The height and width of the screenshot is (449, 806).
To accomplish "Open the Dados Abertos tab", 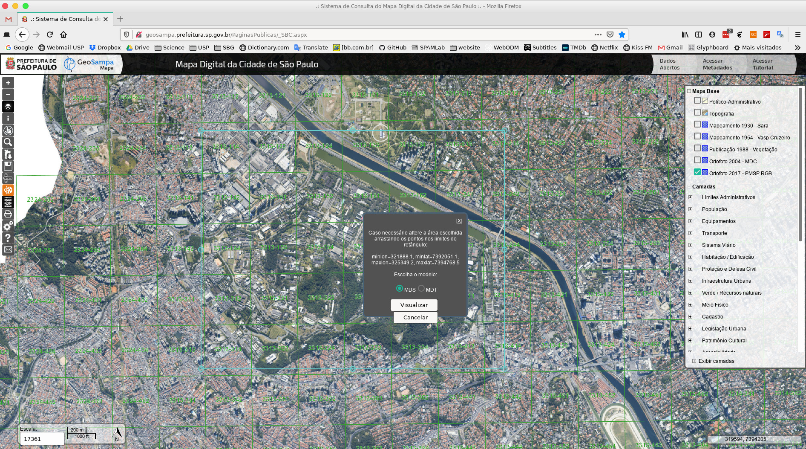I will pyautogui.click(x=670, y=64).
